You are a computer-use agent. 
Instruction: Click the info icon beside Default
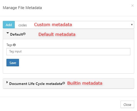click(24, 34)
